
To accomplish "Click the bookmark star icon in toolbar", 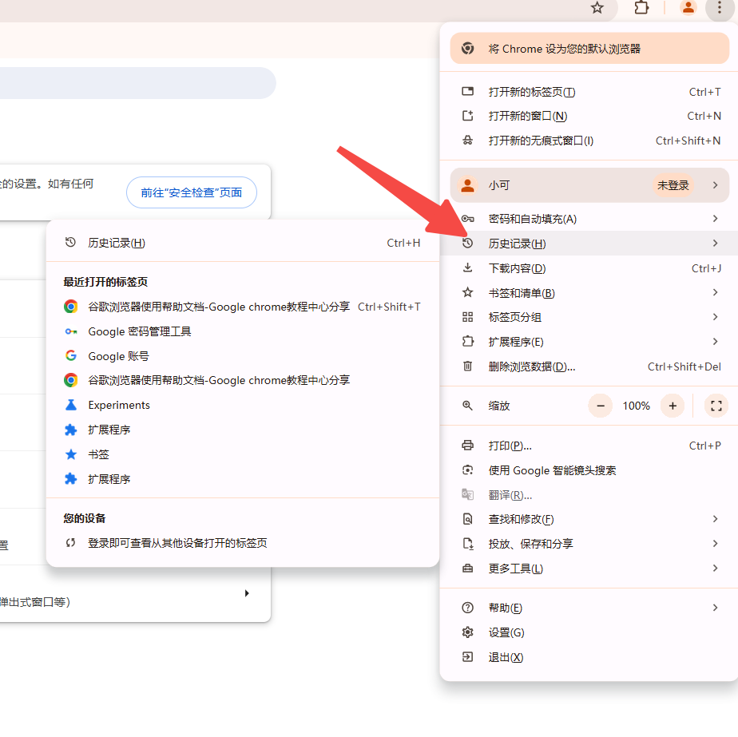I will 597,7.
